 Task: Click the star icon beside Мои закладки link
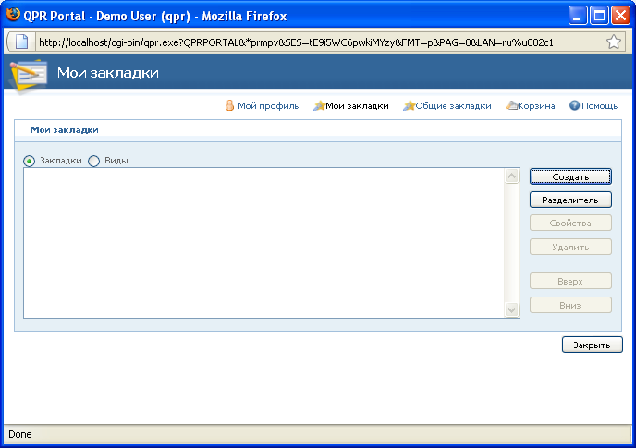pos(319,106)
